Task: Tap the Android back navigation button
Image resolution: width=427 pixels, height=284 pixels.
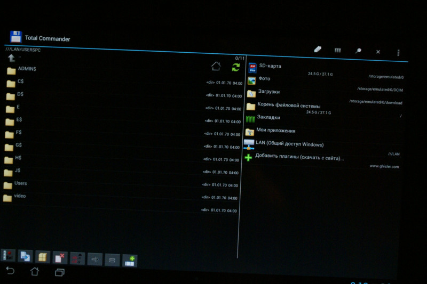Action: pos(10,270)
